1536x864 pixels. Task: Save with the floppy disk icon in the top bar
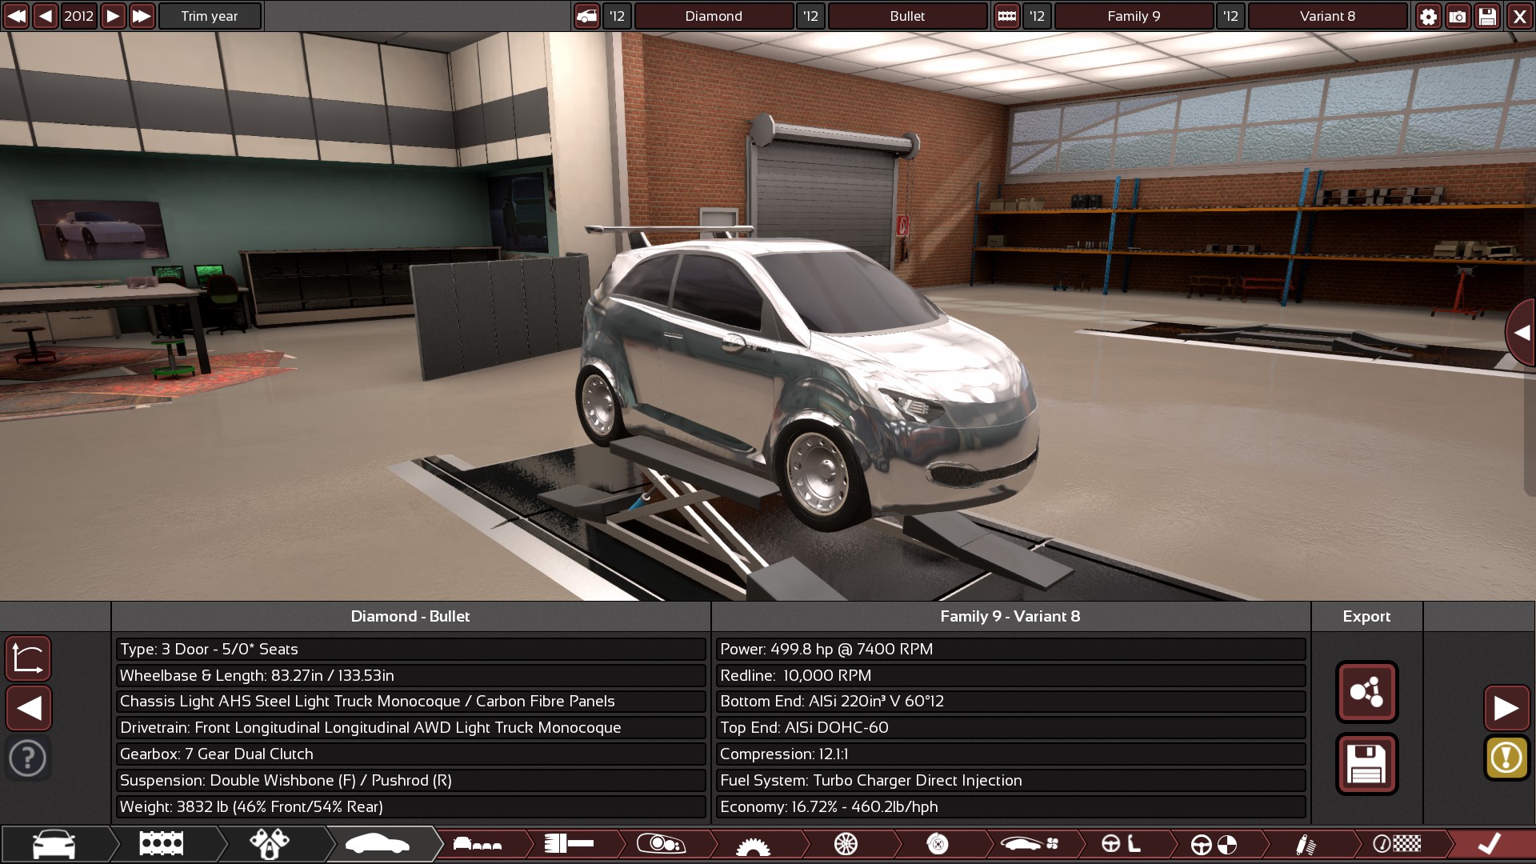[x=1487, y=16]
